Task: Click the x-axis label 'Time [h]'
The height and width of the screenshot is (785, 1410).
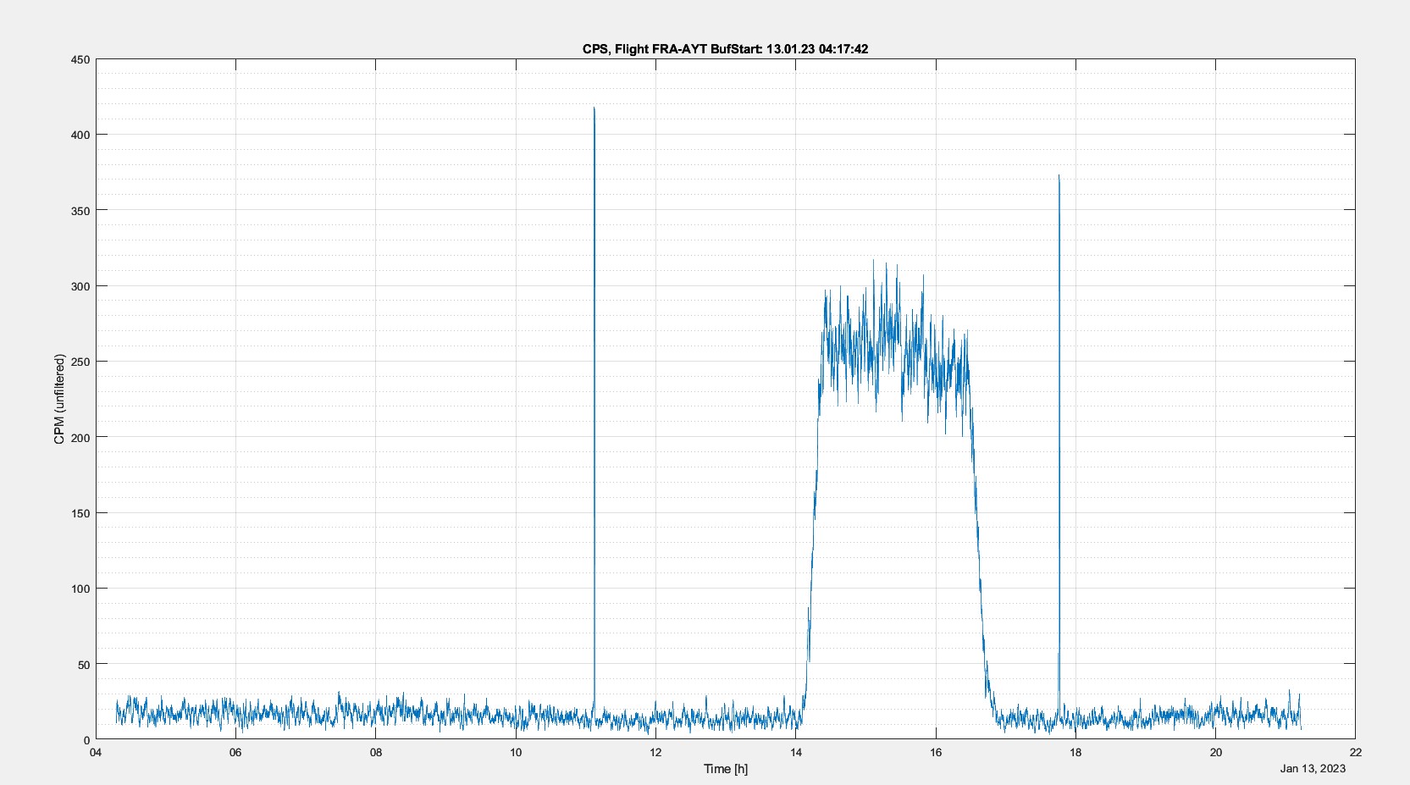Action: pyautogui.click(x=726, y=769)
